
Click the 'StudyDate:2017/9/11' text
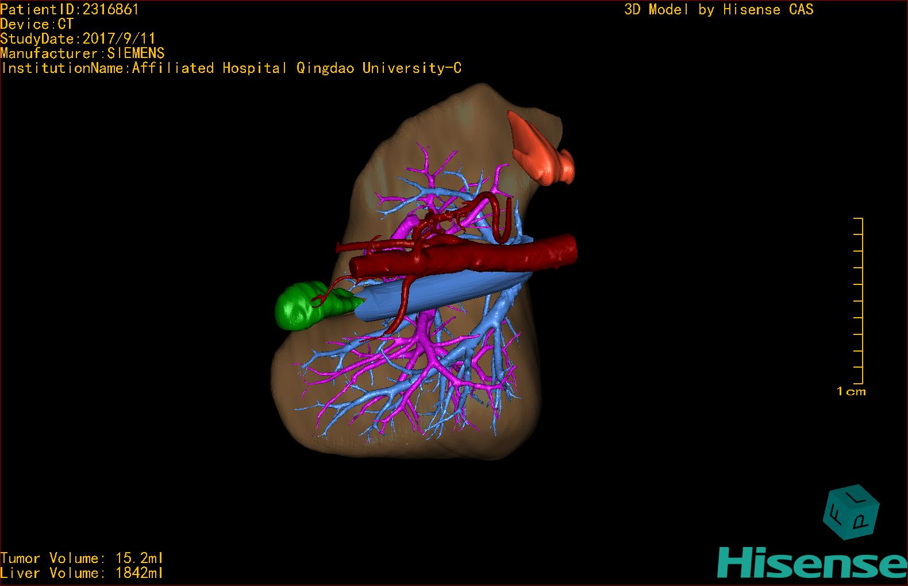tap(78, 38)
